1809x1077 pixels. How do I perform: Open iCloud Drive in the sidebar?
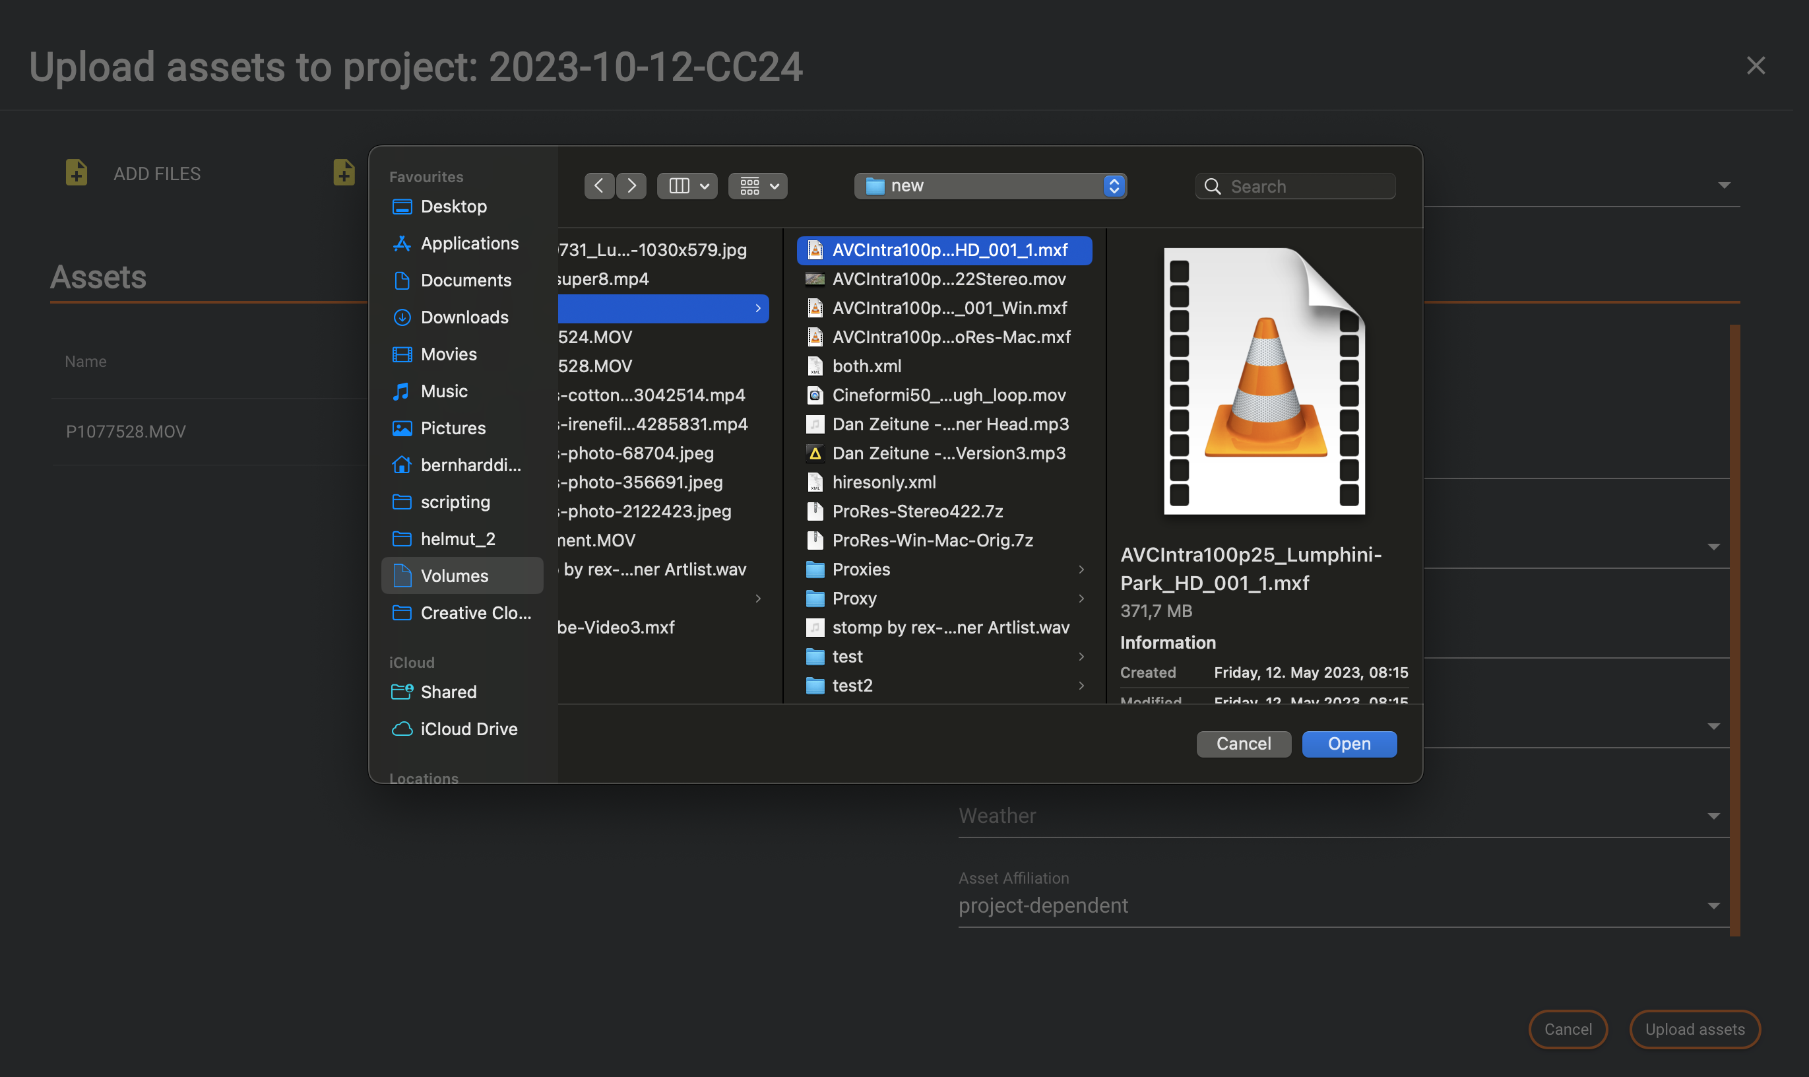[468, 729]
